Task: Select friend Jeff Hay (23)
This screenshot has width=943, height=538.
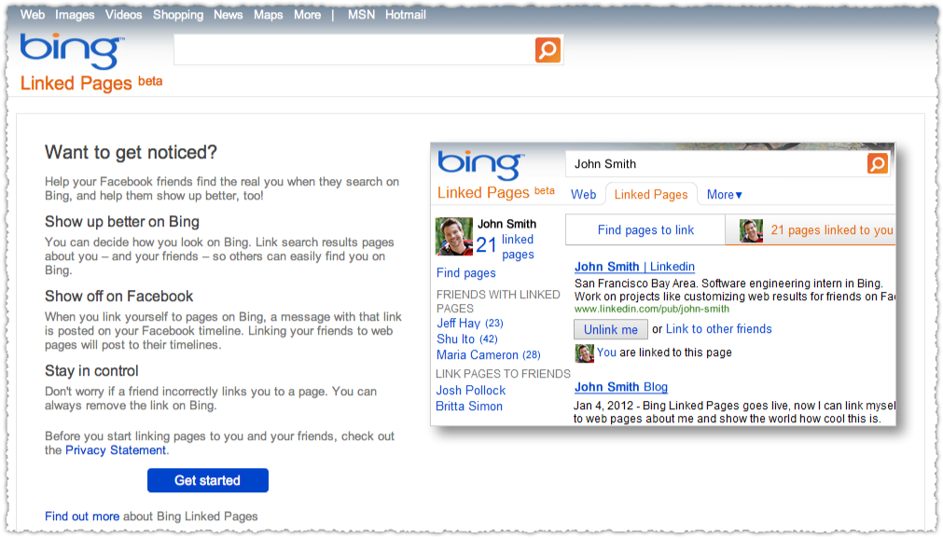Action: point(470,324)
